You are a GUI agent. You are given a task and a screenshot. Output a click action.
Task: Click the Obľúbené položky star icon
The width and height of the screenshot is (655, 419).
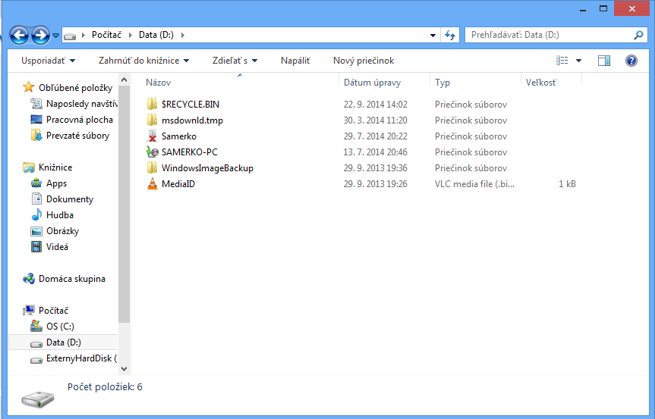coord(28,87)
